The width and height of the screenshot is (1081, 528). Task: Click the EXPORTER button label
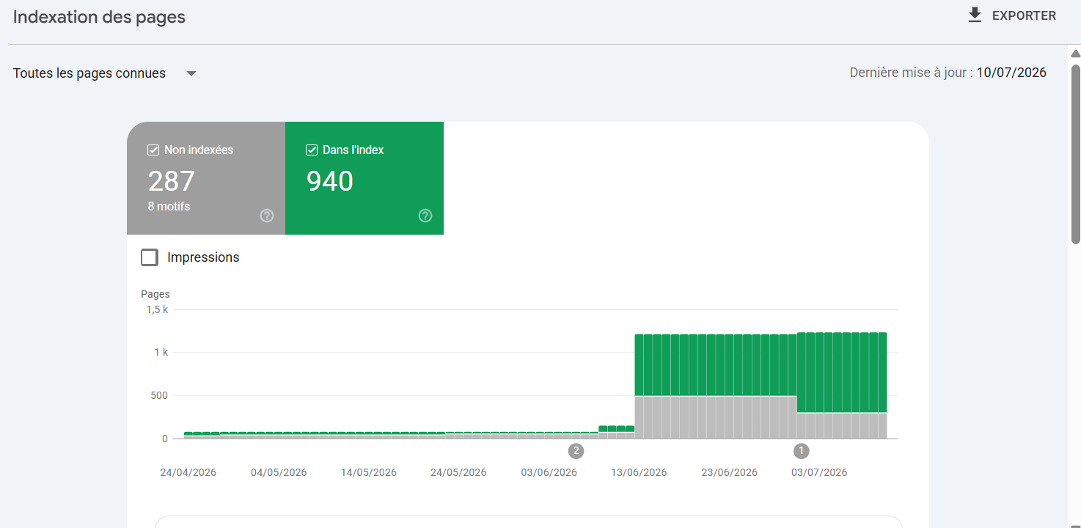tap(1024, 15)
